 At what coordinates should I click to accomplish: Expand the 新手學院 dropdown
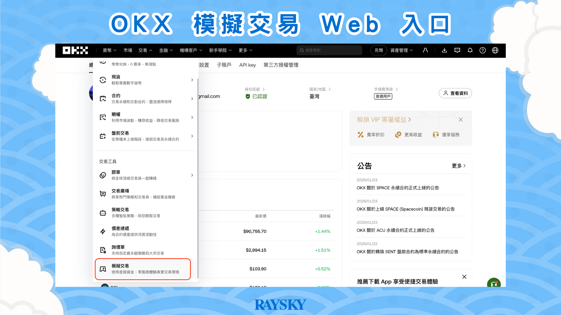click(x=220, y=50)
